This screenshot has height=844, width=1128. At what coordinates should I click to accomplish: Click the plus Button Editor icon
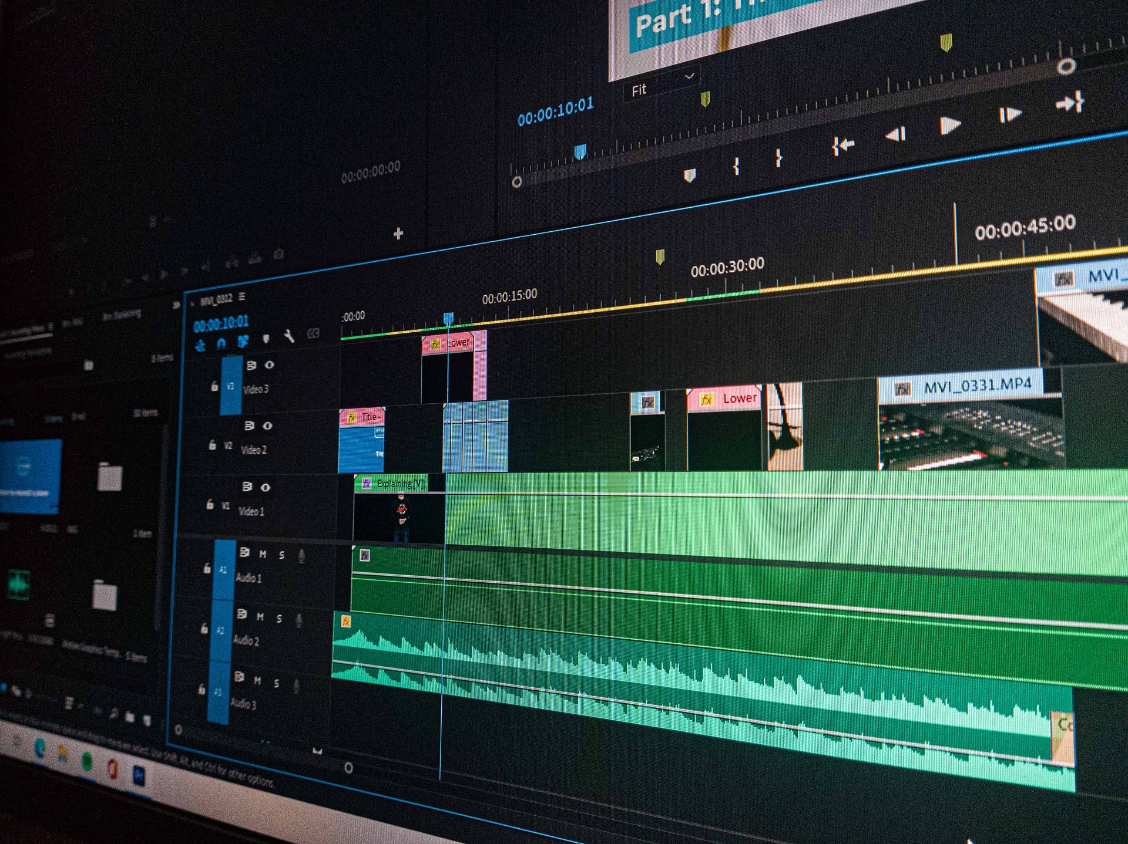398,234
